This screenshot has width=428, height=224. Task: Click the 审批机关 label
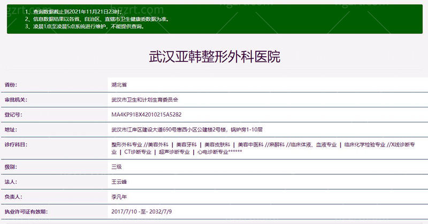point(16,99)
